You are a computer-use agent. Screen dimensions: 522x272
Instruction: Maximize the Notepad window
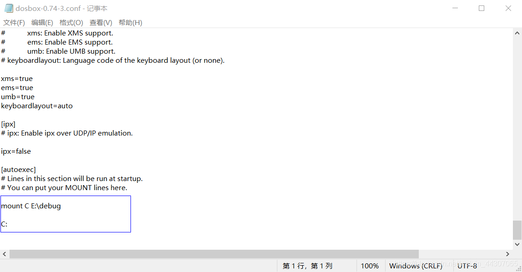coord(482,8)
